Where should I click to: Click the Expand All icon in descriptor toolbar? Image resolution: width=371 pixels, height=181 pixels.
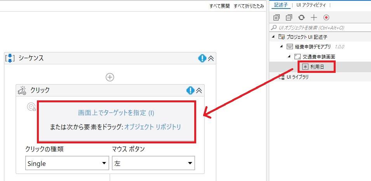(276, 17)
